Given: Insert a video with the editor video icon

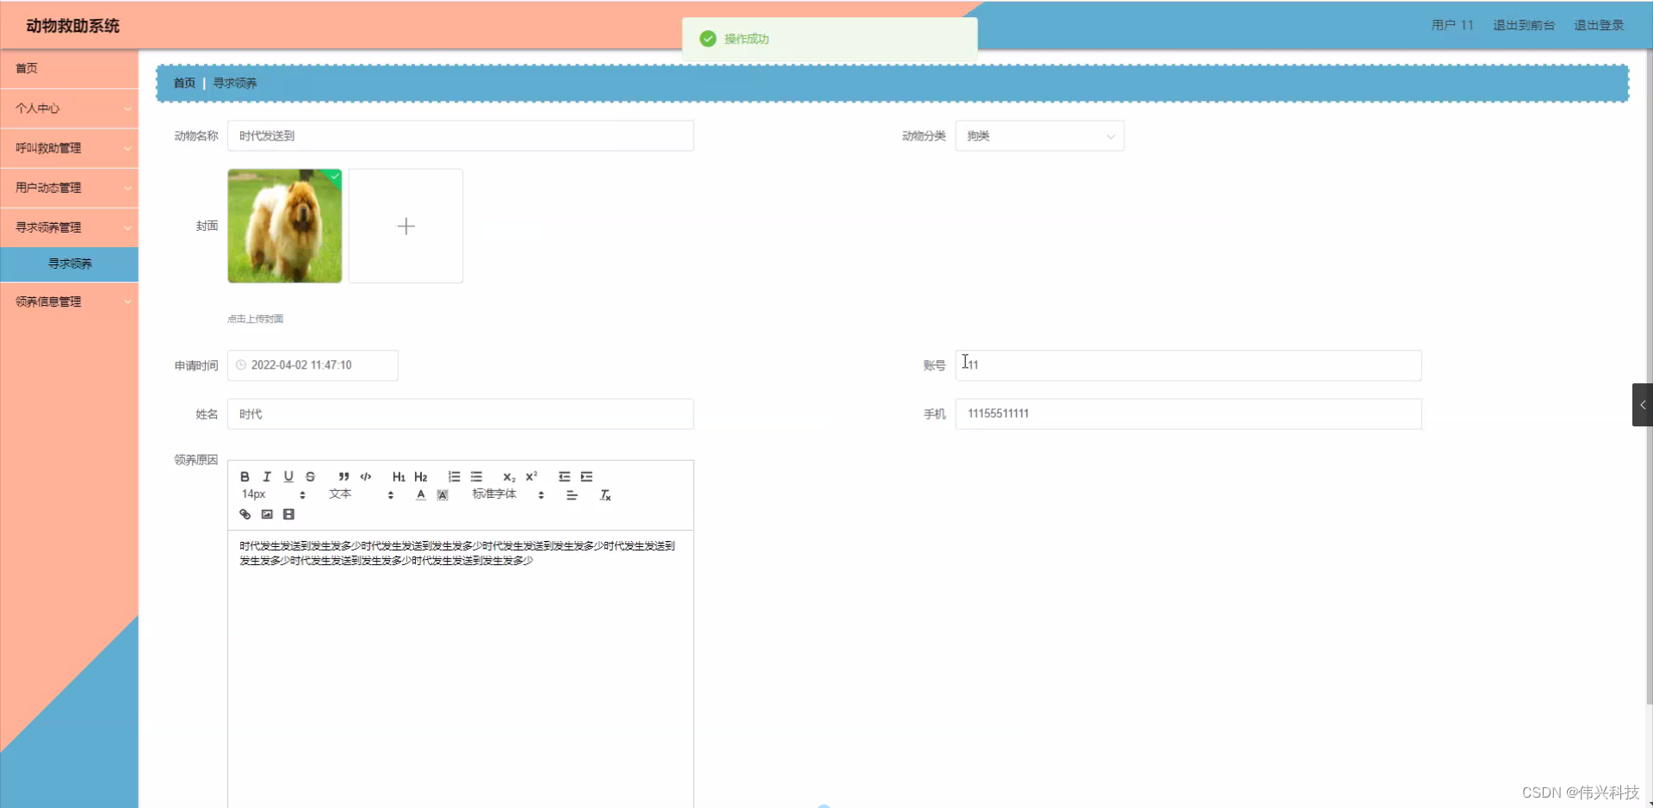Looking at the screenshot, I should click(x=289, y=514).
